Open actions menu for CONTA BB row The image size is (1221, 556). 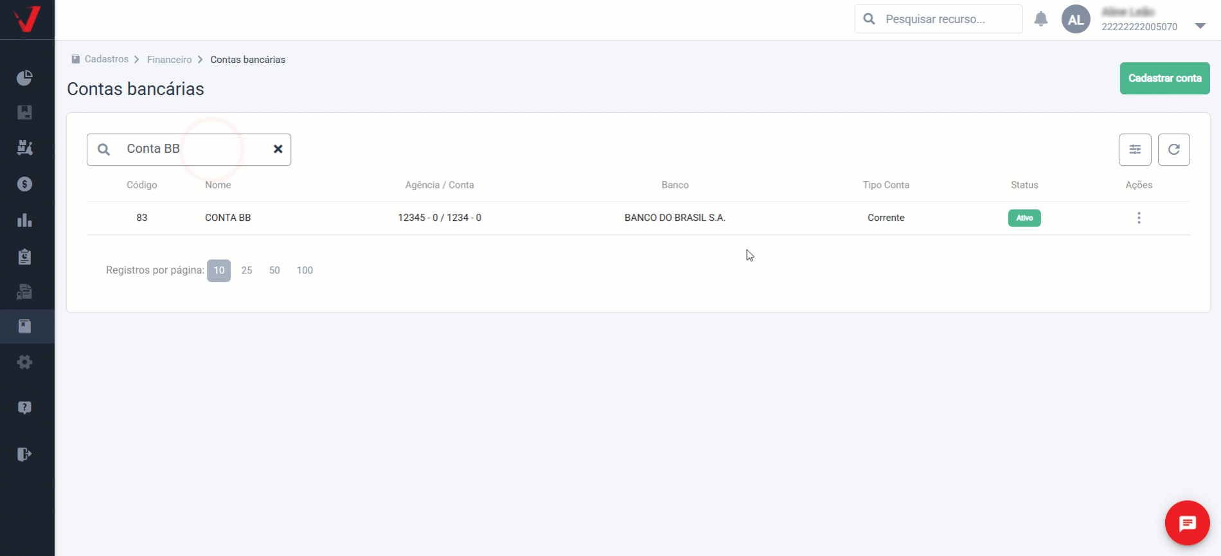click(x=1139, y=218)
